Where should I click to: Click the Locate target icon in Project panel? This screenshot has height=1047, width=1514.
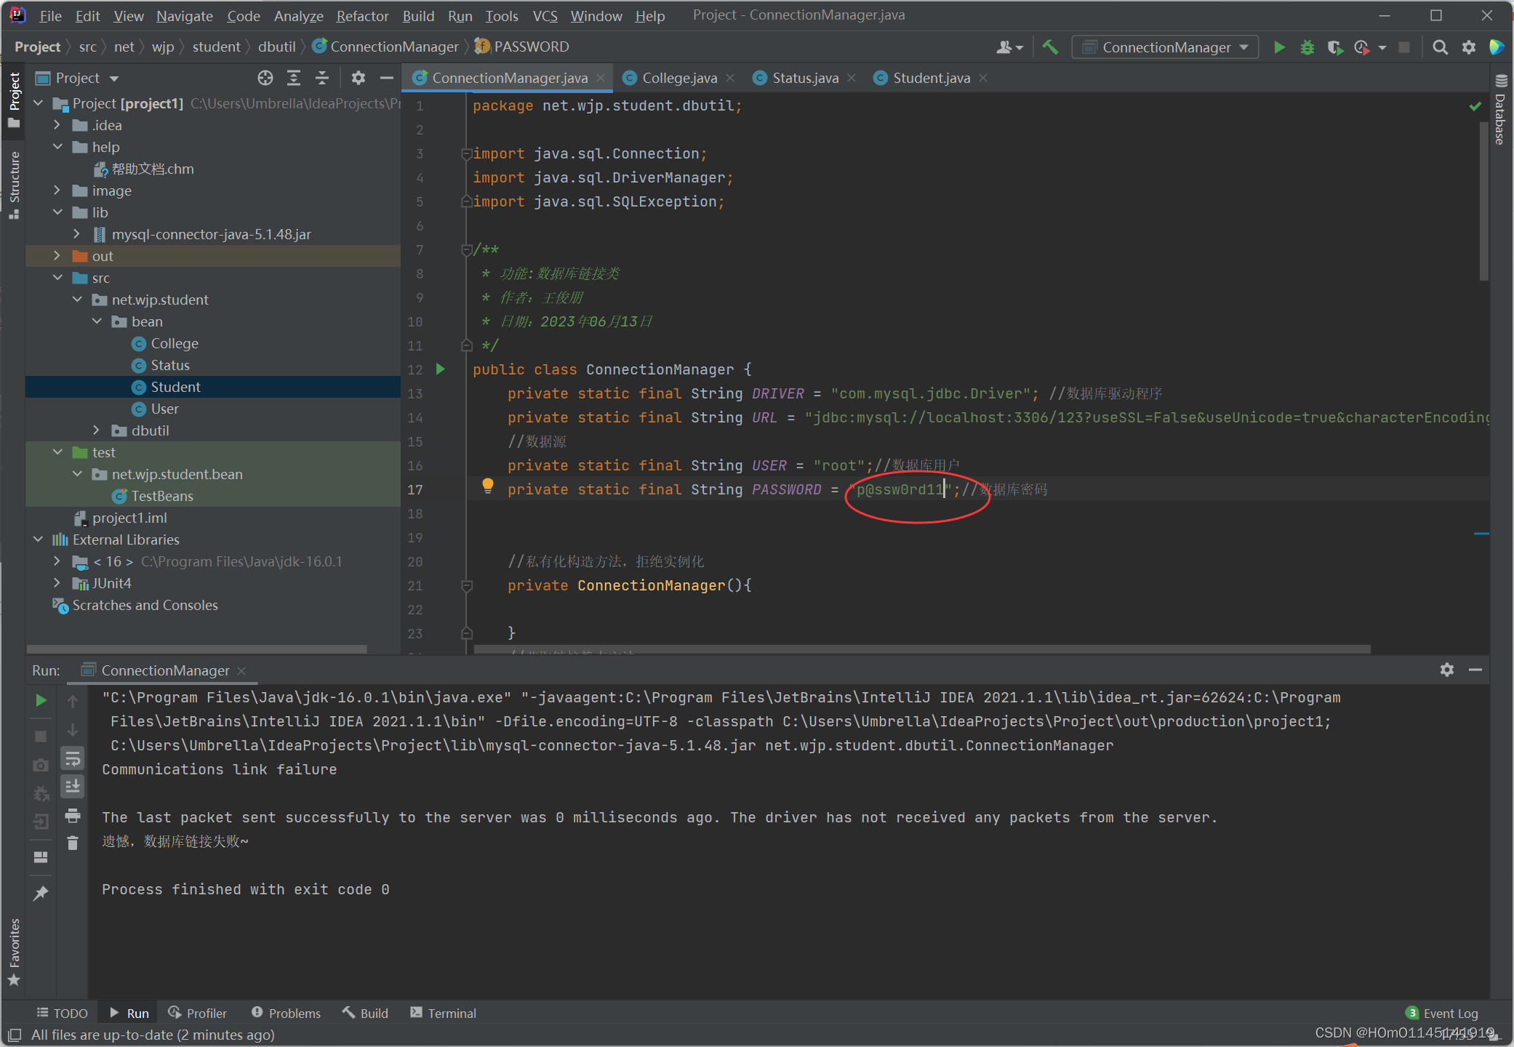click(265, 78)
